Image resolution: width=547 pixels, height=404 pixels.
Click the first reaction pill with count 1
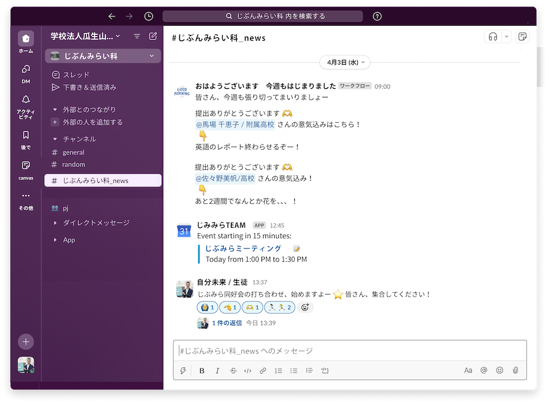tap(207, 307)
